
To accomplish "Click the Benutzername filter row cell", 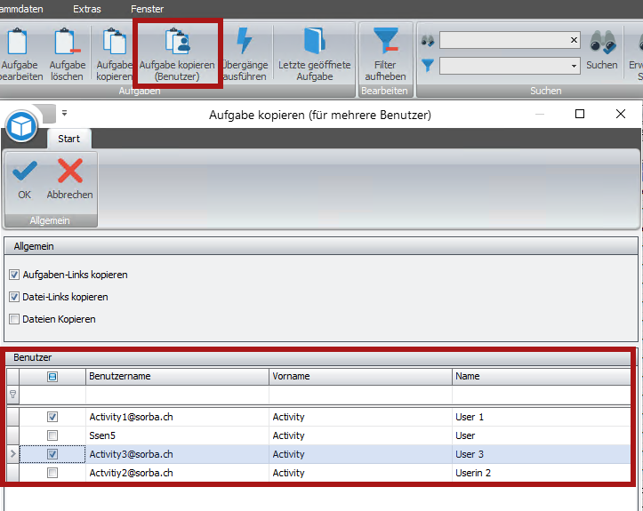I will pos(177,395).
